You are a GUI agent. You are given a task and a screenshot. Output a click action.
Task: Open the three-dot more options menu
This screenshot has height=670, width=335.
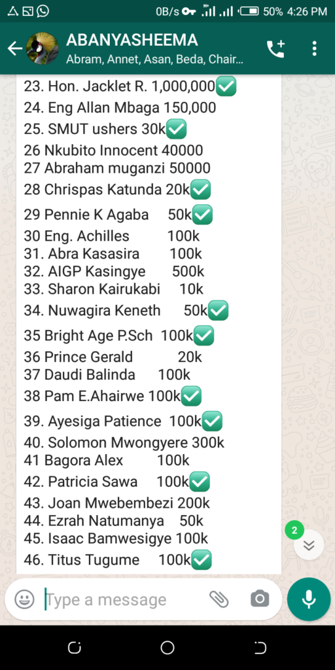(315, 48)
